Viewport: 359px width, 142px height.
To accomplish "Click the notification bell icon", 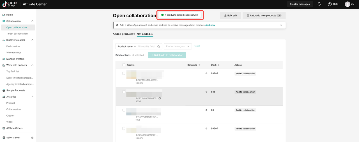I will (x=319, y=4).
